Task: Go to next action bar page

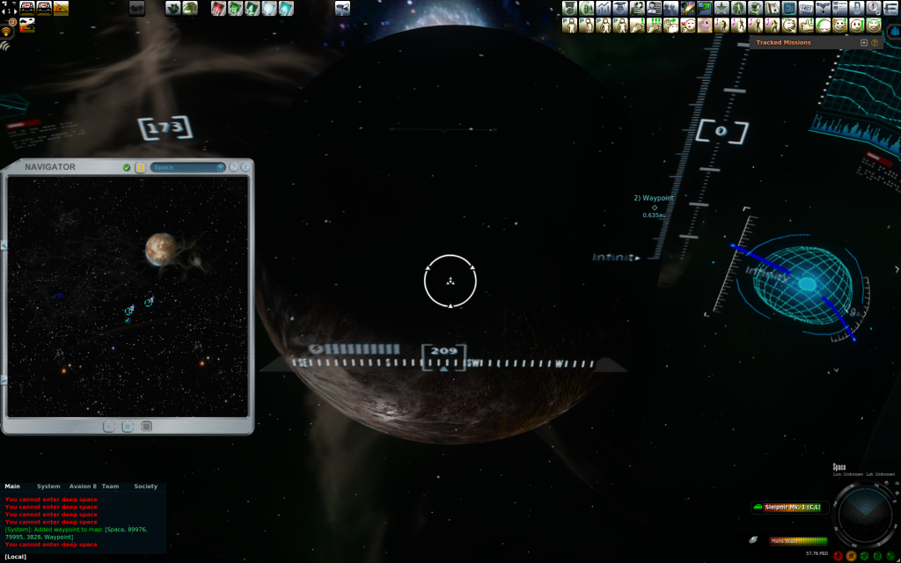Action: coord(16,11)
